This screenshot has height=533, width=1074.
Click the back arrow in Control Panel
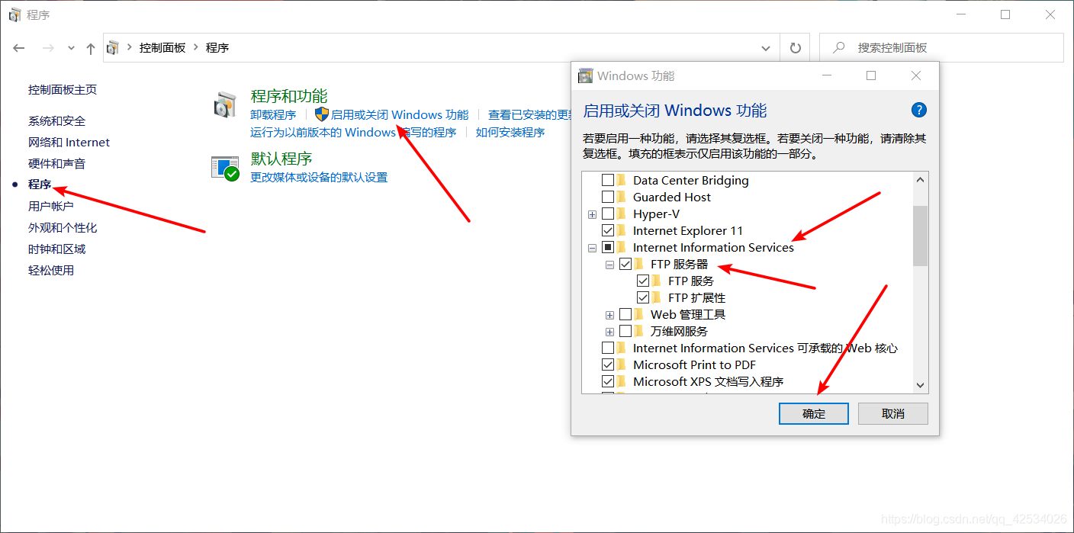click(19, 48)
